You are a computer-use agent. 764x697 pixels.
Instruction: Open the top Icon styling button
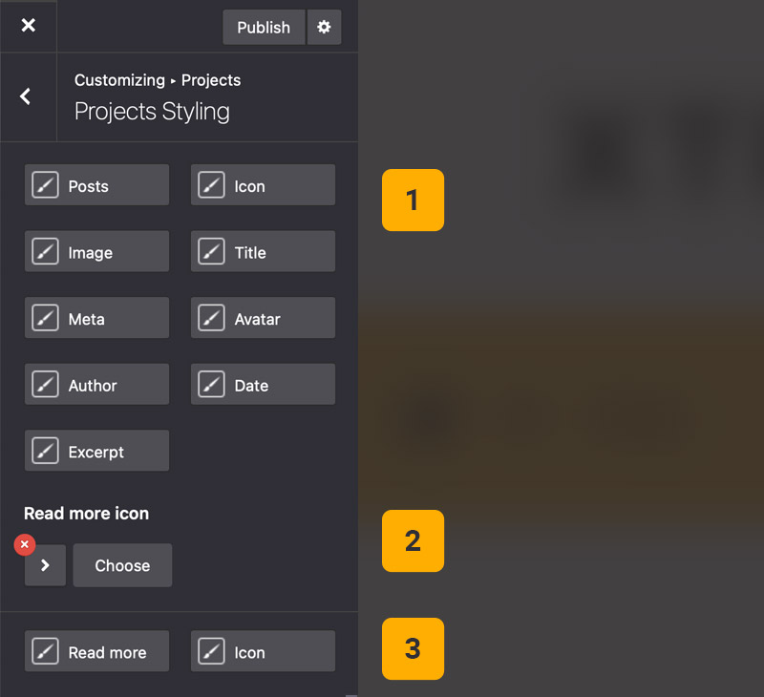pos(263,185)
